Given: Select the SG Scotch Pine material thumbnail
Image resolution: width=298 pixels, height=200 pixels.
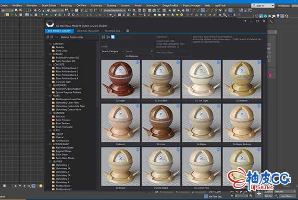Looking at the screenshot, I should [x=201, y=166].
